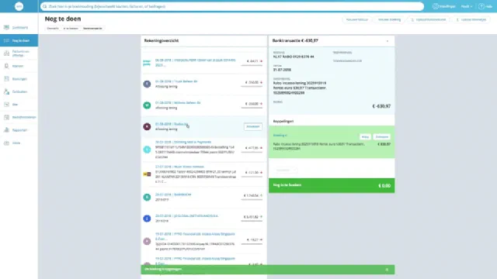Image resolution: width=497 pixels, height=279 pixels.
Task: Click the Rekeningoverzicht panel heading
Action: [x=162, y=40]
